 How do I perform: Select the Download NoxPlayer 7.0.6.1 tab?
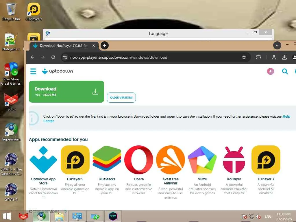click(x=64, y=46)
